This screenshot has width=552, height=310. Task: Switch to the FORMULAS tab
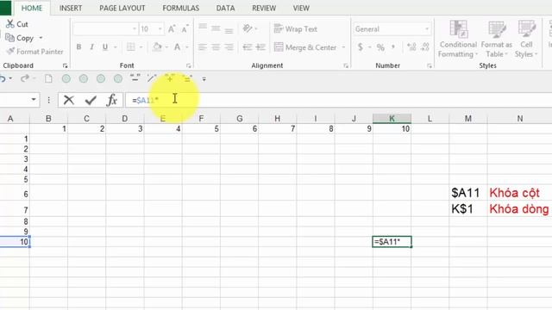click(x=180, y=8)
